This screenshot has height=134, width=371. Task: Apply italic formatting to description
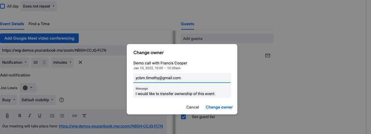pos(30,116)
